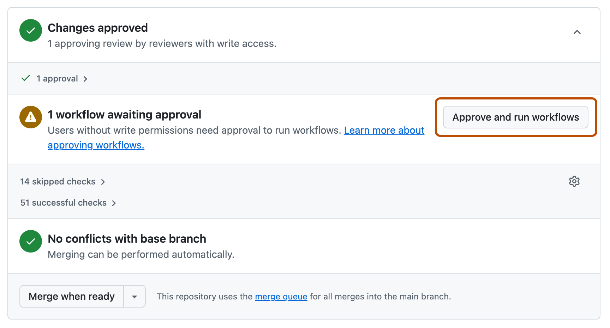Collapse the Changes approved section
This screenshot has height=328, width=610.
(x=577, y=32)
